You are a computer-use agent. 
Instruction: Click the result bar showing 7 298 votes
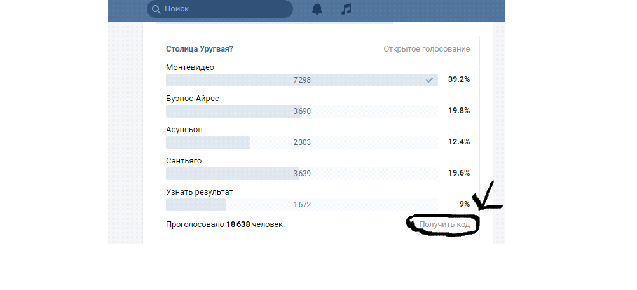301,80
